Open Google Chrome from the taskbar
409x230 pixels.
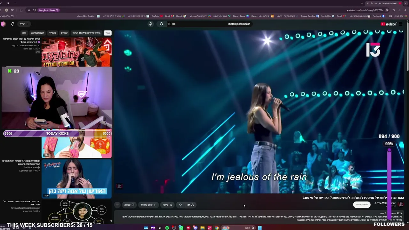pyautogui.click(x=217, y=228)
